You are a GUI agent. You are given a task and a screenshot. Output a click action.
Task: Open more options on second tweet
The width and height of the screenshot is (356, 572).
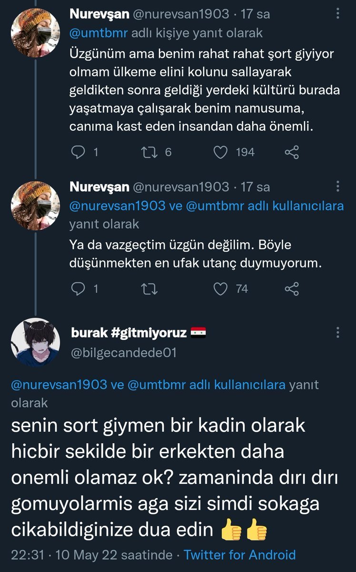tap(338, 186)
